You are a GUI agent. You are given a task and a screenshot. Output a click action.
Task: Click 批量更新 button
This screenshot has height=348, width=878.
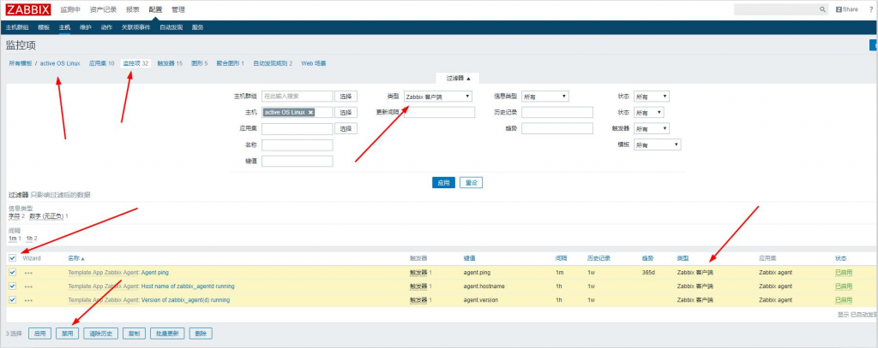[x=167, y=333]
